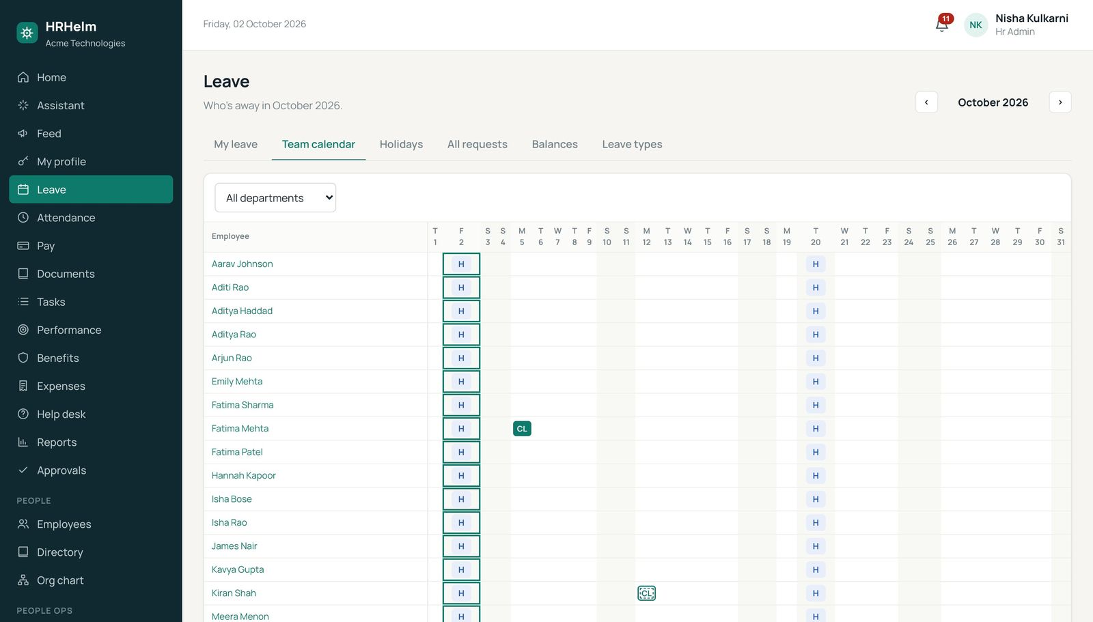
Task: Open Approvals in the sidebar
Action: point(91,470)
